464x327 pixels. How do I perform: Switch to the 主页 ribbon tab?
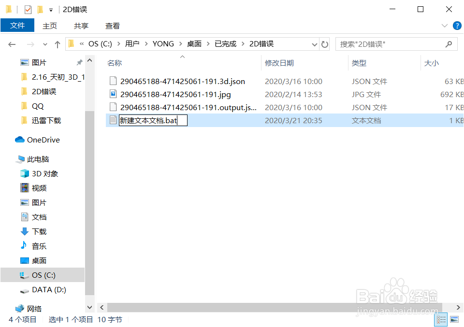(x=49, y=26)
